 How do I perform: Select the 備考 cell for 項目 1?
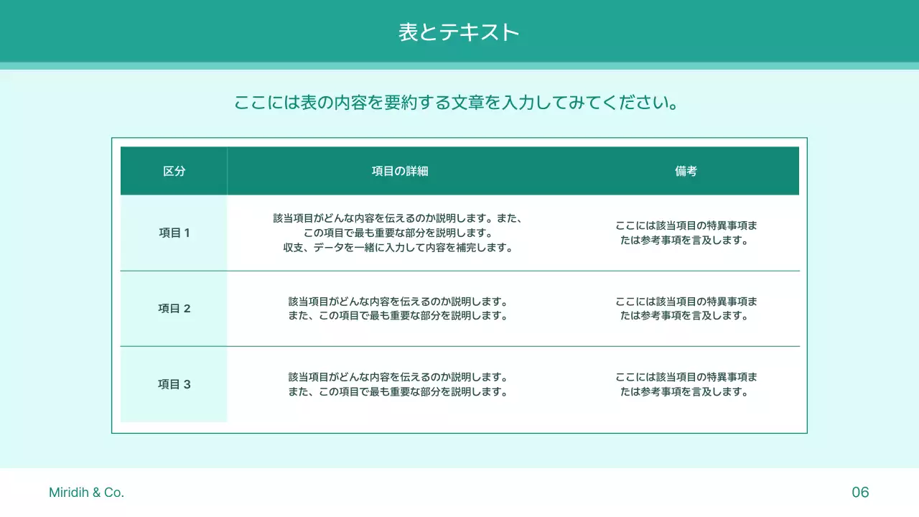(685, 232)
